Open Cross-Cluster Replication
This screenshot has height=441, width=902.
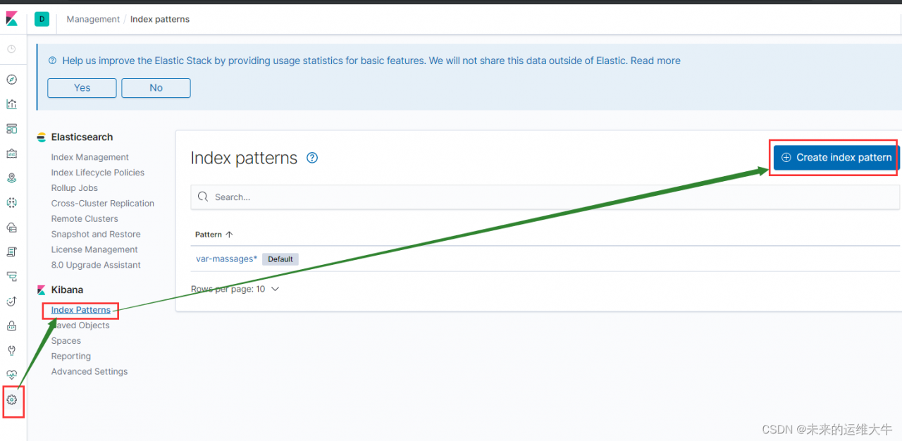click(x=102, y=204)
